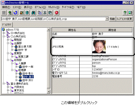Expand the 東京支社 node
This screenshot has height=107, width=135.
tap(8, 90)
